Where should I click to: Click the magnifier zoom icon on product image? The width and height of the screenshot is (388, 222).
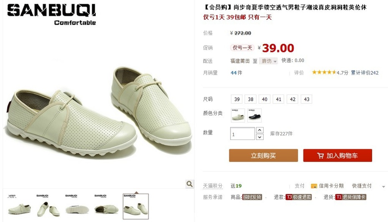tap(189, 184)
